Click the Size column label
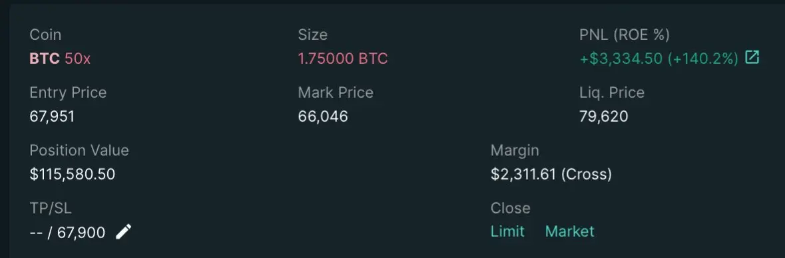 (313, 35)
